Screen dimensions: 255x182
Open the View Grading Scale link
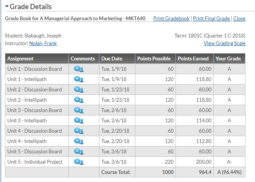(224, 43)
